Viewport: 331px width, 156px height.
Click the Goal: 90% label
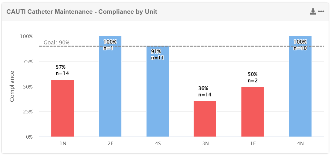click(57, 43)
